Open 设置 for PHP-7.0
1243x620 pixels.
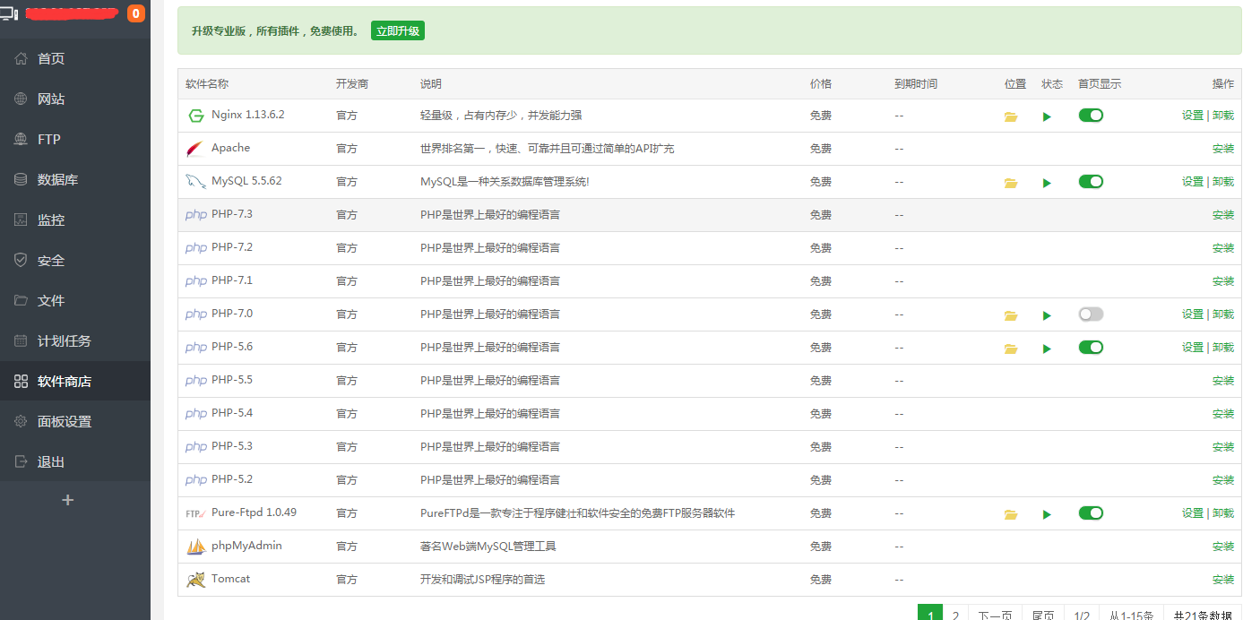click(x=1192, y=314)
